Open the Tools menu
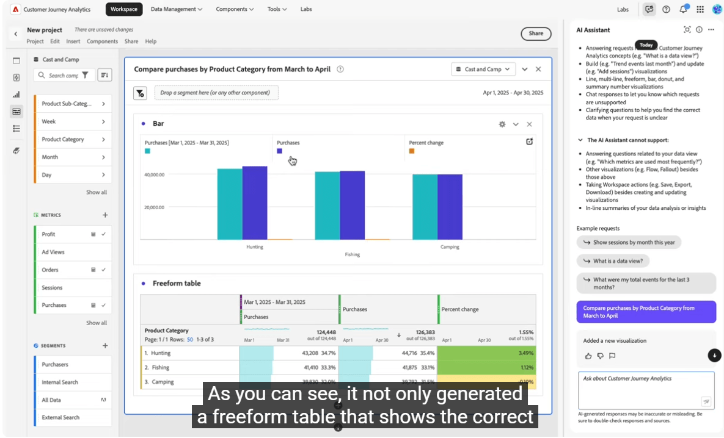The image size is (724, 438). tap(277, 9)
